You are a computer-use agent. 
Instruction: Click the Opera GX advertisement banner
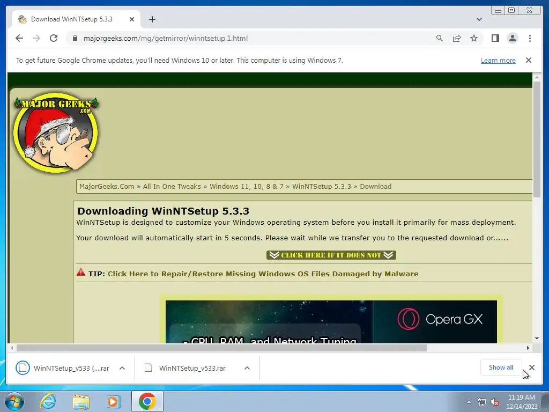[331, 321]
